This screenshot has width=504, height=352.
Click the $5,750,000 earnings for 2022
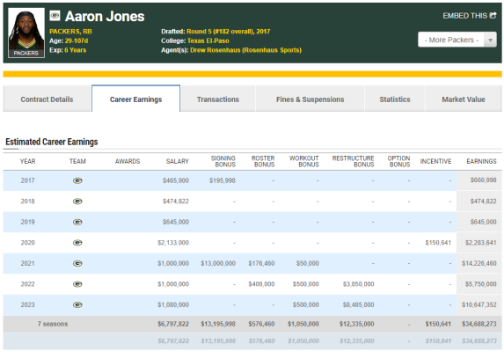[x=480, y=284]
